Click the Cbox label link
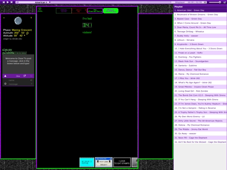 [18, 76]
